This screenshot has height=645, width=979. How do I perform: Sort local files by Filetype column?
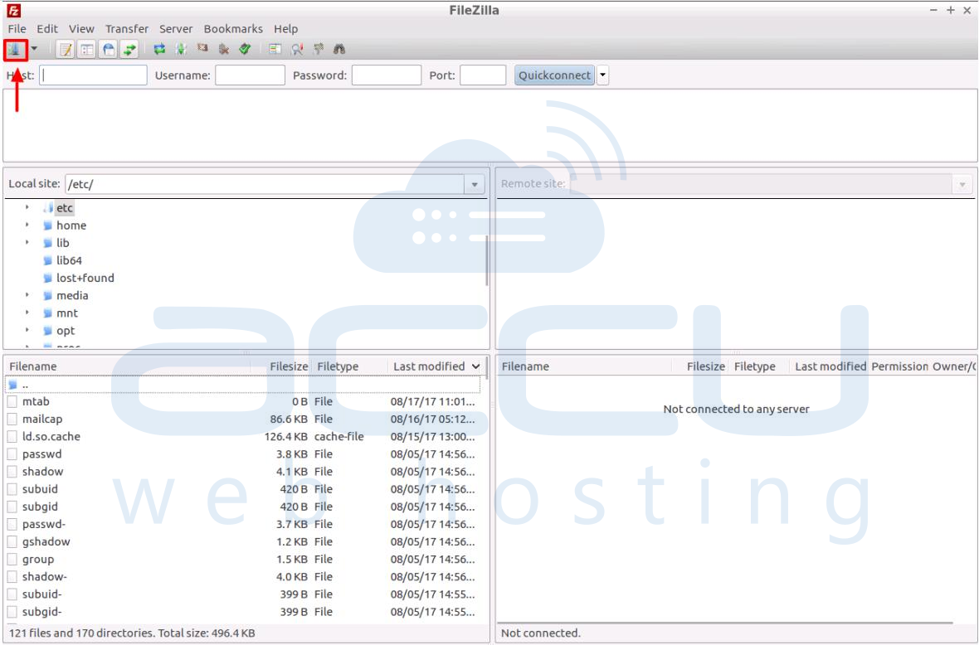pyautogui.click(x=349, y=366)
